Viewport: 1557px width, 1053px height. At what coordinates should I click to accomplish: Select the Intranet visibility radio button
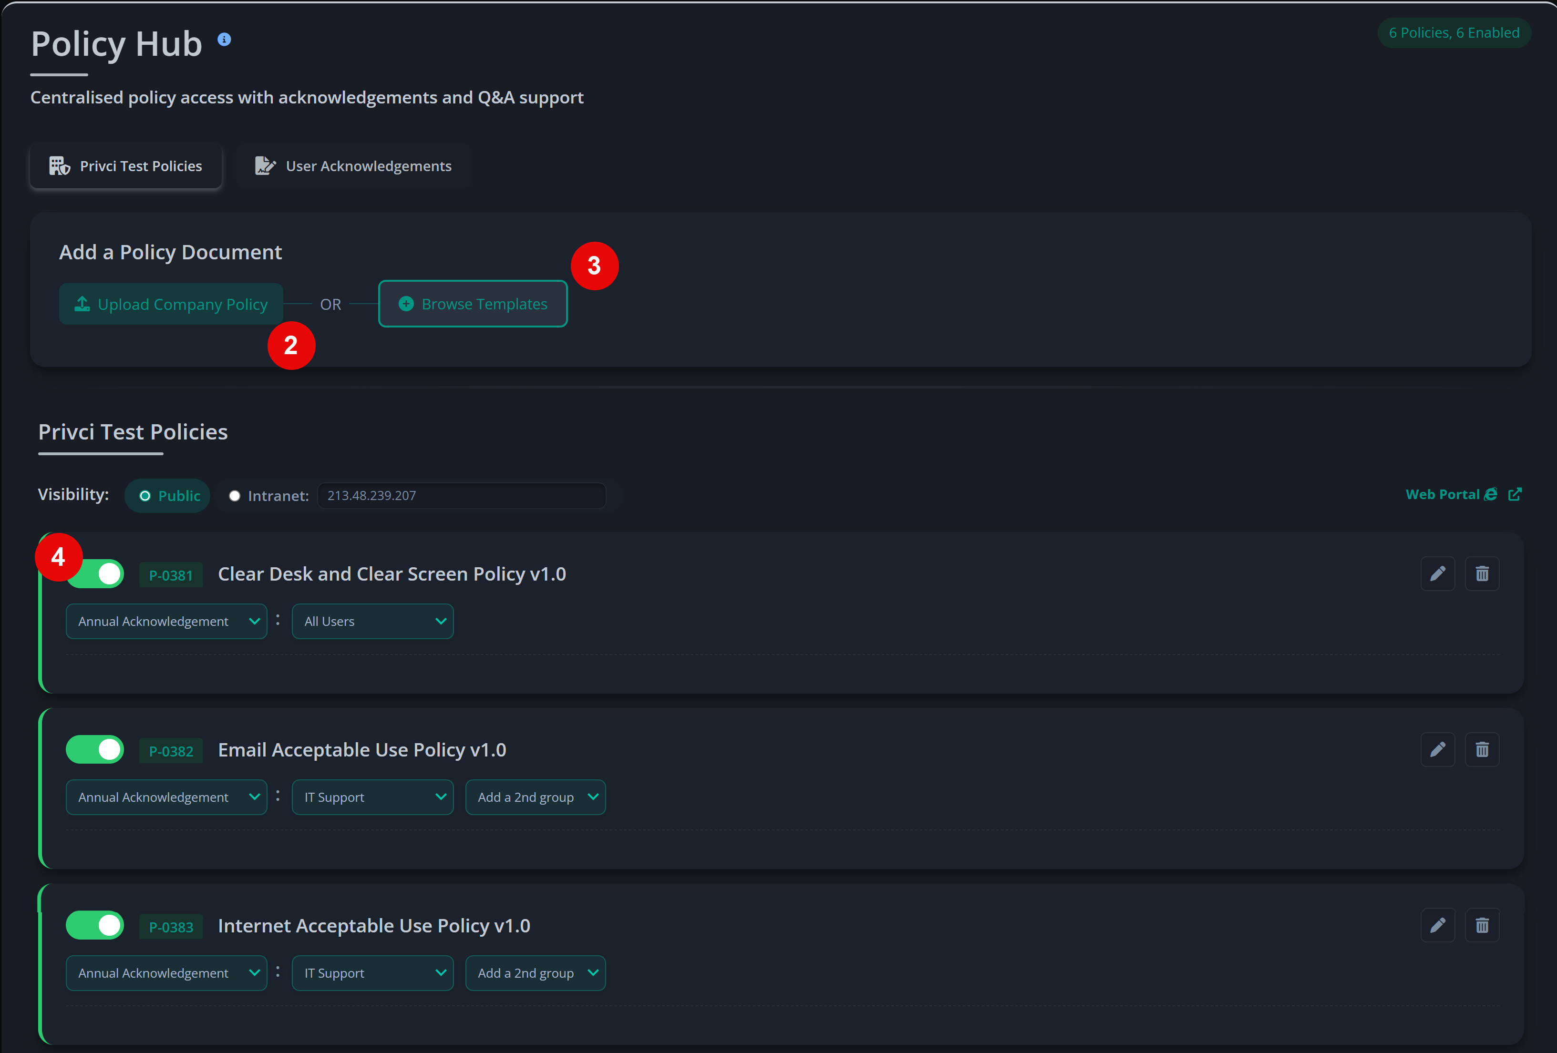pos(235,496)
